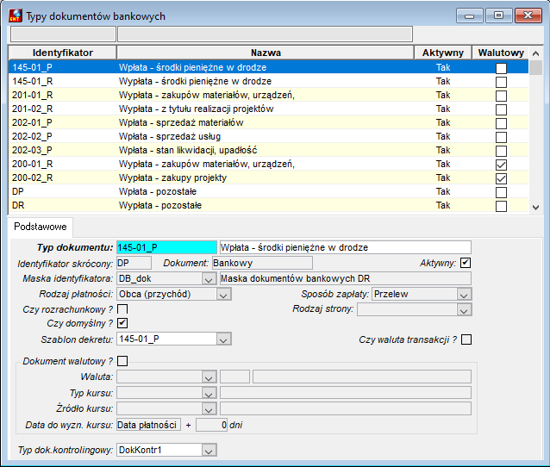Open Szablon dekretu dropdown
Image resolution: width=550 pixels, height=467 pixels.
pos(223,339)
